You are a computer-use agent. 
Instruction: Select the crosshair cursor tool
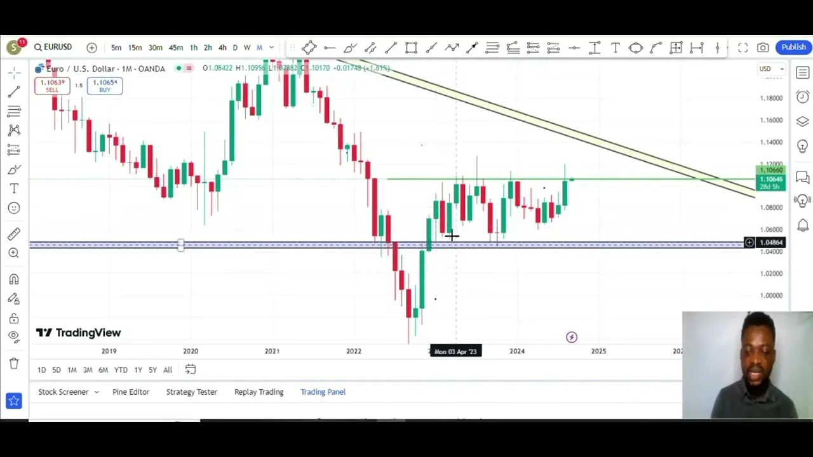[x=14, y=73]
